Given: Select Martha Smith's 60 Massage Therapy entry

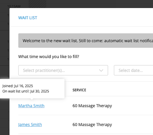Looking at the screenshot, I should click(x=92, y=106).
